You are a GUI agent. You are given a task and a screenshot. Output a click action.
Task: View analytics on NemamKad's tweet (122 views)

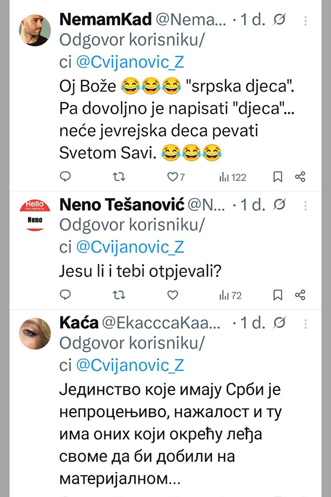coord(232,177)
